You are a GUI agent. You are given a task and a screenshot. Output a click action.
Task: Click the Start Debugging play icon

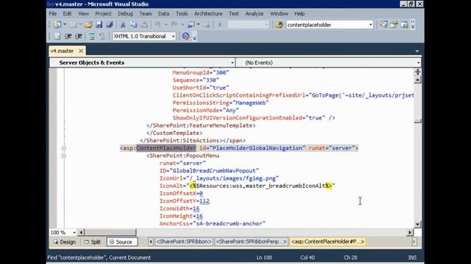(219, 25)
